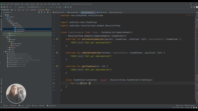The image size is (198, 111).
Task: Open the Logcat tool window
Action: [35, 105]
